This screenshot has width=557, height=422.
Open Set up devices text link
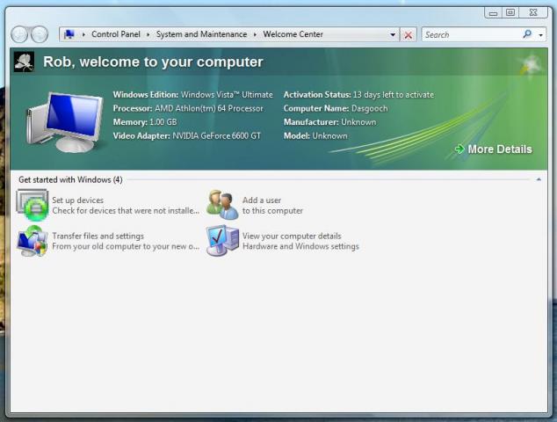[78, 200]
